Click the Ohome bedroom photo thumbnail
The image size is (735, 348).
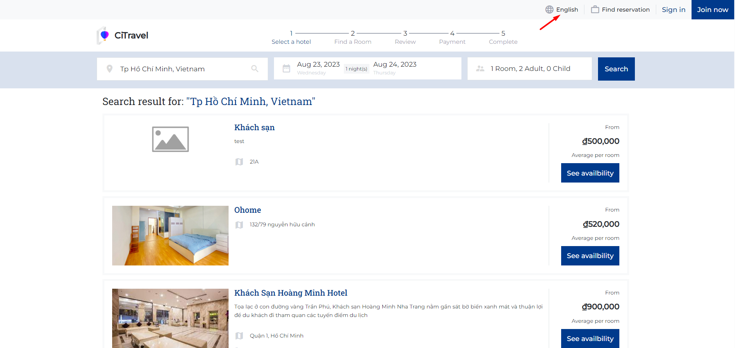[x=170, y=236]
